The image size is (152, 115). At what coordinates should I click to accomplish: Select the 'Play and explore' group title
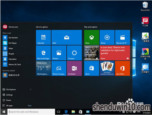click(x=90, y=27)
